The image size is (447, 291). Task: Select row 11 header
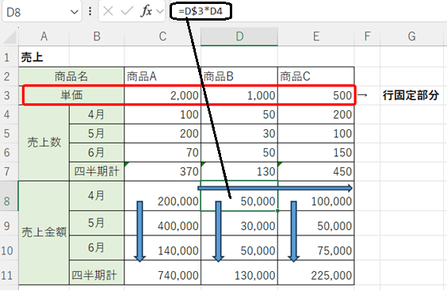[x=8, y=275]
